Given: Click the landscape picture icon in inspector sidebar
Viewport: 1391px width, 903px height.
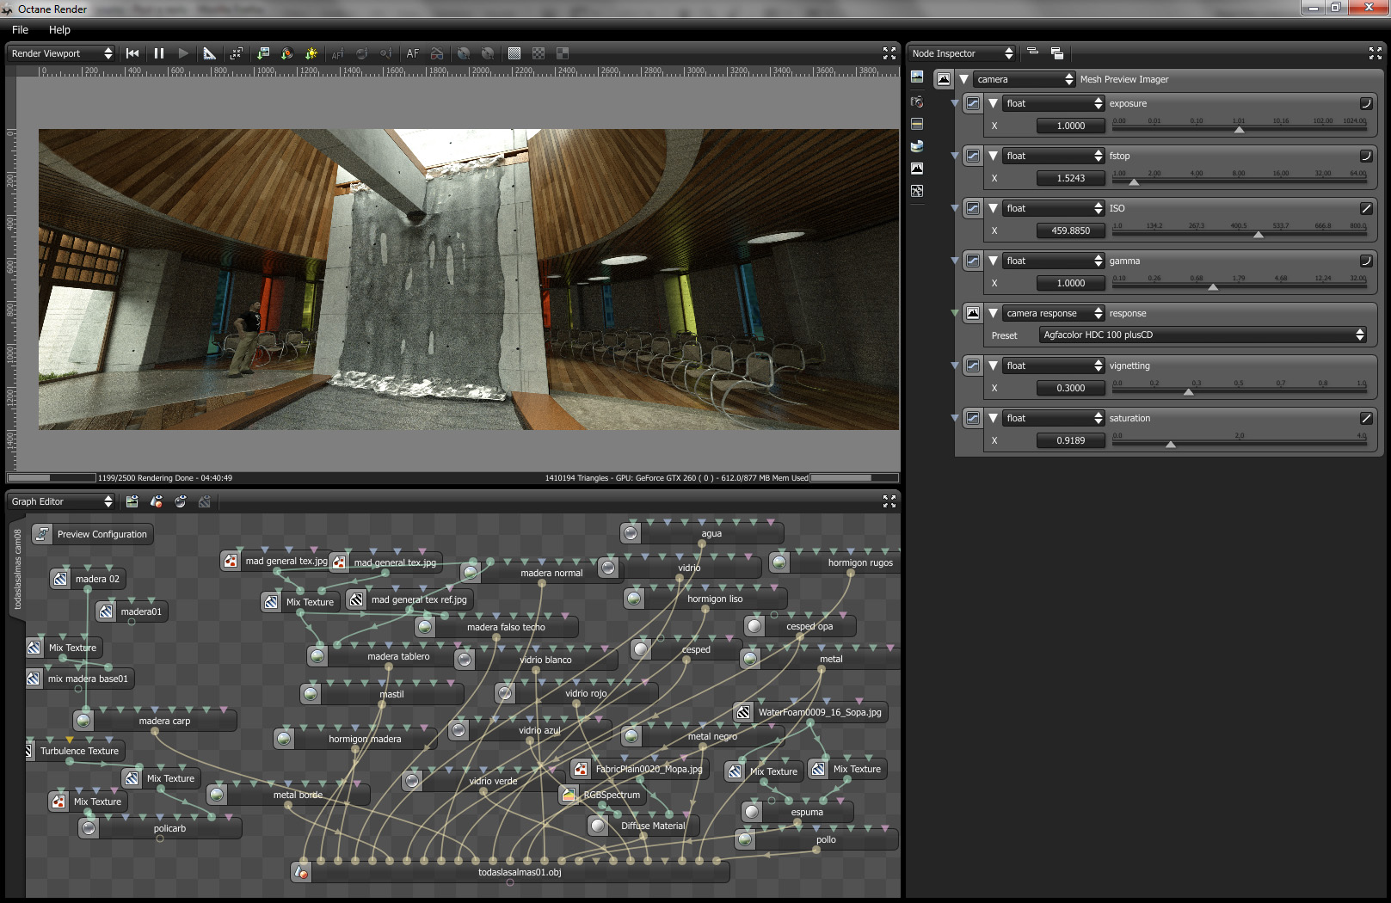Looking at the screenshot, I should (x=917, y=77).
